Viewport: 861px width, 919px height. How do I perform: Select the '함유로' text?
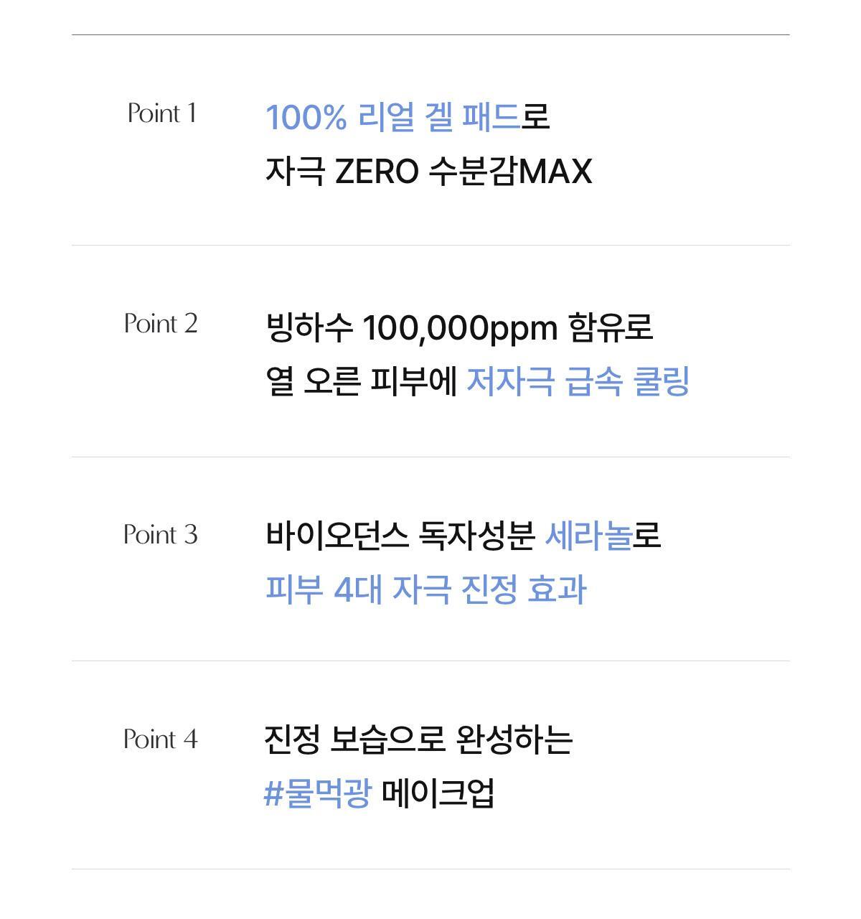coord(611,327)
